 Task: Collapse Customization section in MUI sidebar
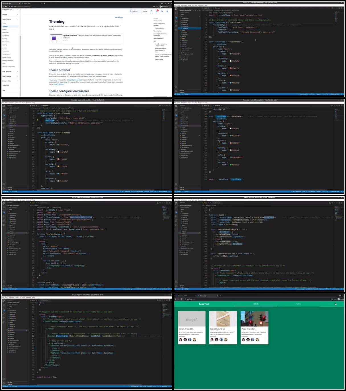pyautogui.click(x=10, y=19)
